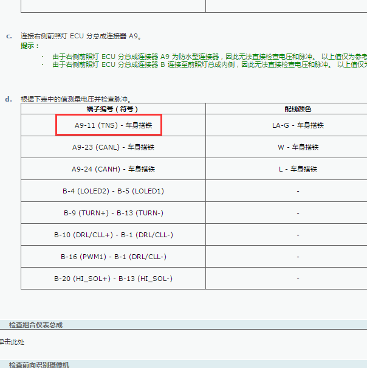367x368 pixels.
Task: Open the 单击此处 link
Action: click(12, 342)
